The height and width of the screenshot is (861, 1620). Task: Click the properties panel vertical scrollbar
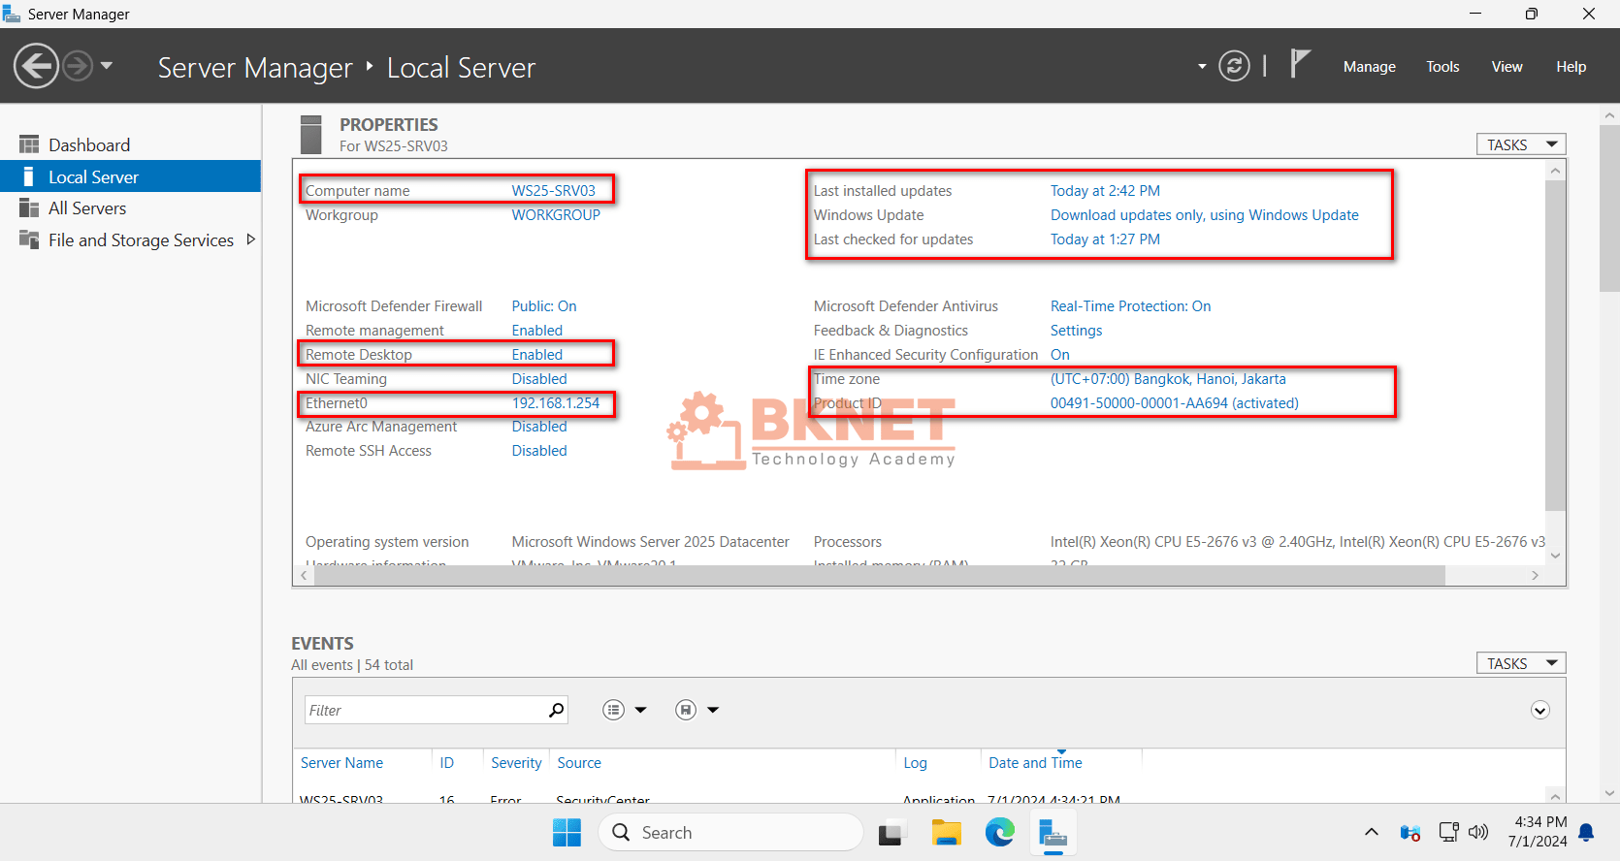pyautogui.click(x=1555, y=344)
